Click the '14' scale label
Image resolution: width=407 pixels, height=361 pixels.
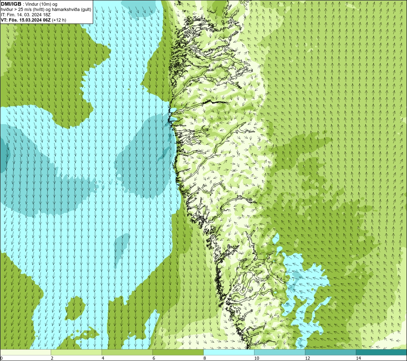[x=358, y=358]
